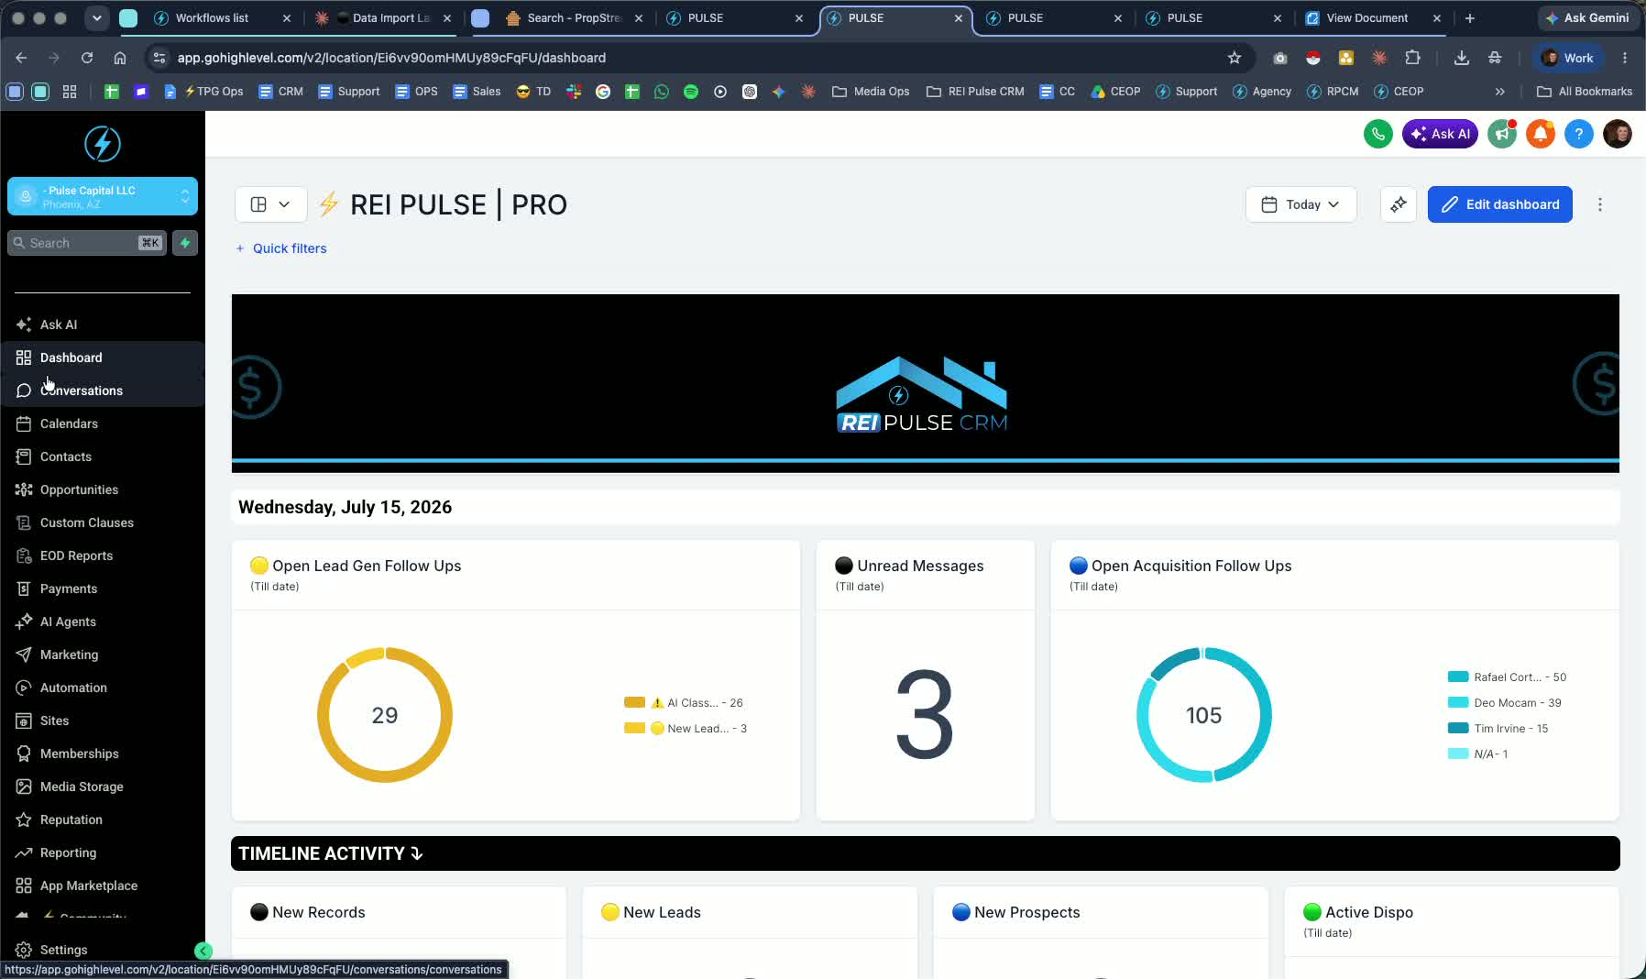The width and height of the screenshot is (1646, 979).
Task: Go back with the browser arrow
Action: (21, 58)
